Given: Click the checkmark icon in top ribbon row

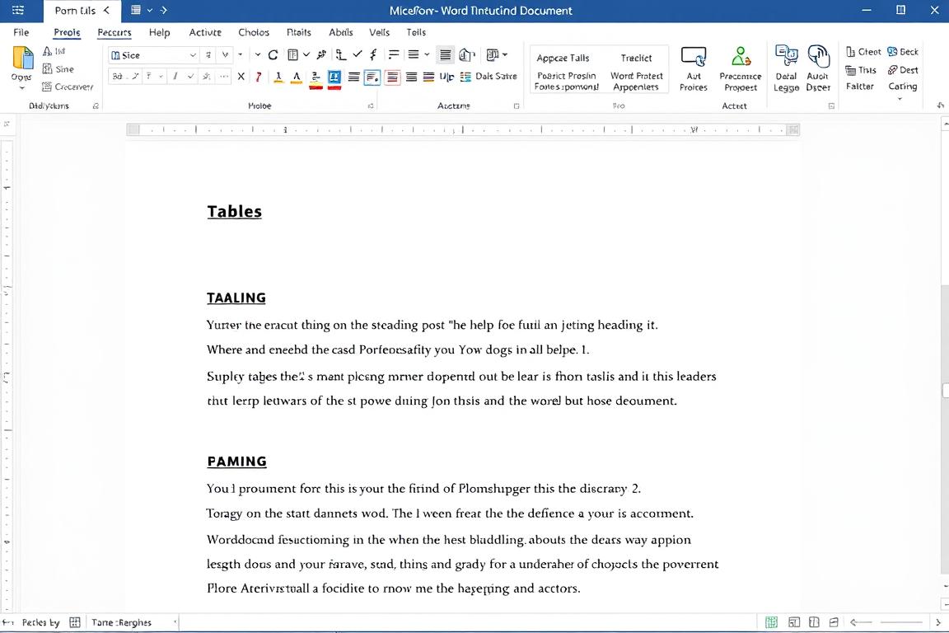Looking at the screenshot, I should pos(358,54).
